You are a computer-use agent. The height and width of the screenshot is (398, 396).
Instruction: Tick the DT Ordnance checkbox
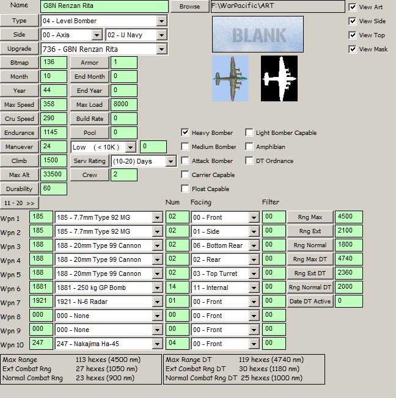pos(249,161)
